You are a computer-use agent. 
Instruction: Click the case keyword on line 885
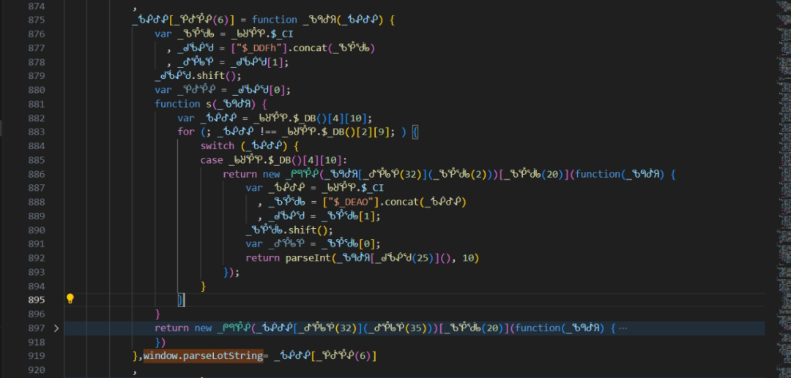pyautogui.click(x=212, y=160)
